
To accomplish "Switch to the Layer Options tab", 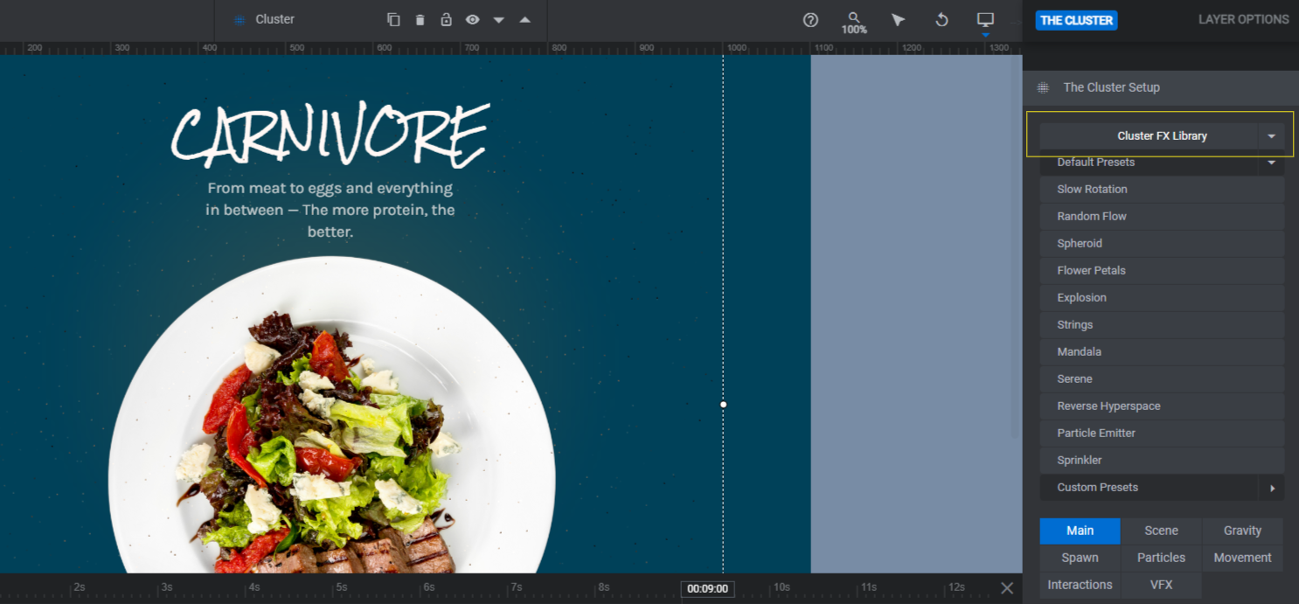I will 1243,19.
